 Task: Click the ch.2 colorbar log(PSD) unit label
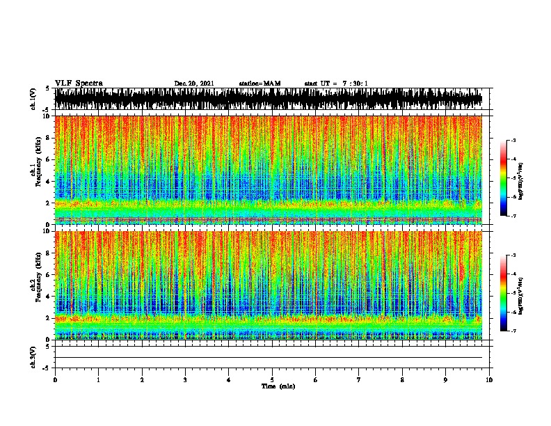[520, 296]
